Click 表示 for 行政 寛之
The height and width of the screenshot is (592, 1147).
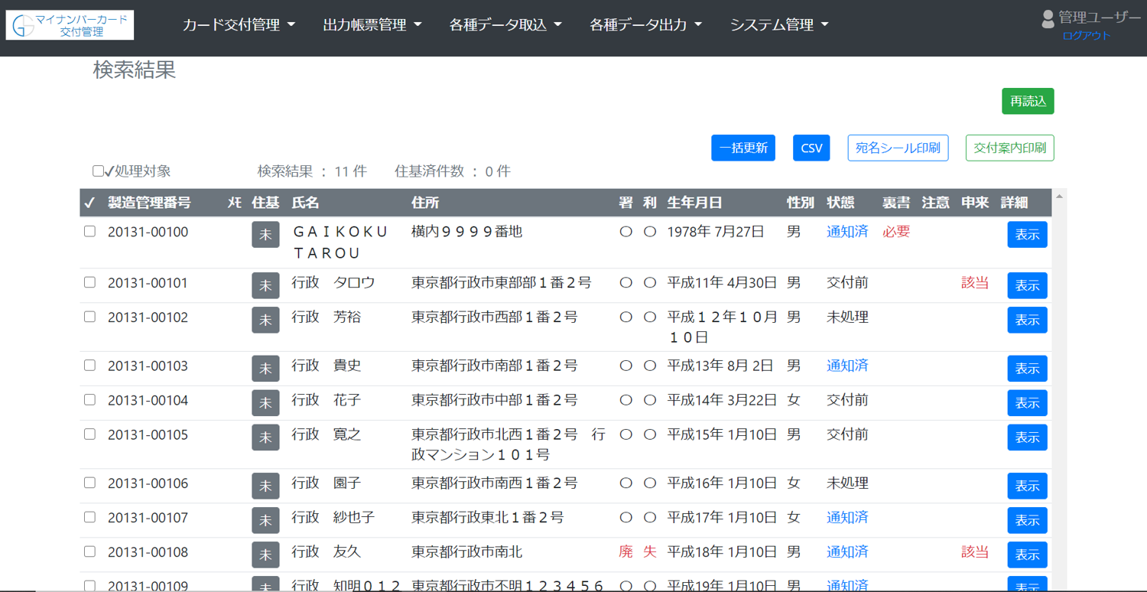[1027, 437]
